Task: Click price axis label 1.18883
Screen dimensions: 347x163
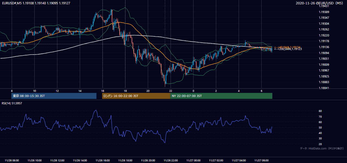Action: (324, 82)
